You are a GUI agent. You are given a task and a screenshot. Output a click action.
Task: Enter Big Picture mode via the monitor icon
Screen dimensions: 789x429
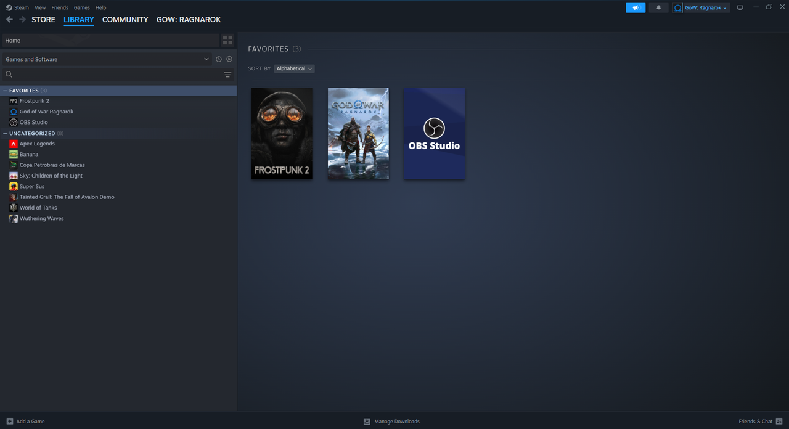[740, 7]
